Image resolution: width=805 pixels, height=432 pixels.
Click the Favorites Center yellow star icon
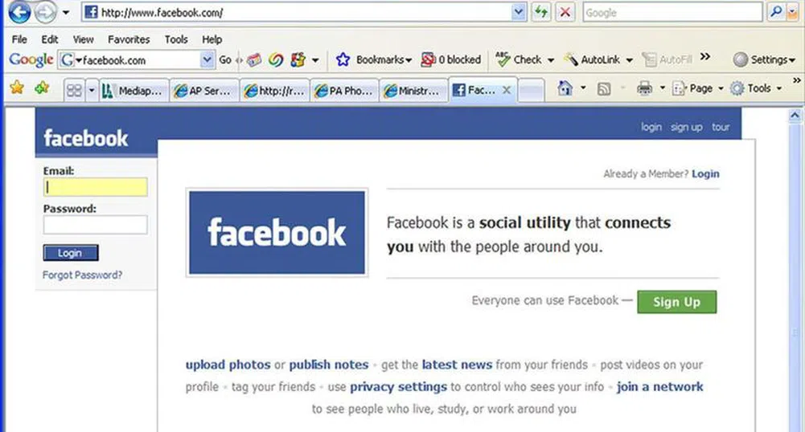tap(17, 88)
